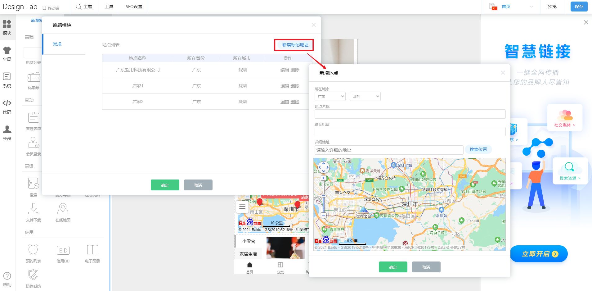Cancel the 新增地点 dialog

(x=426, y=267)
